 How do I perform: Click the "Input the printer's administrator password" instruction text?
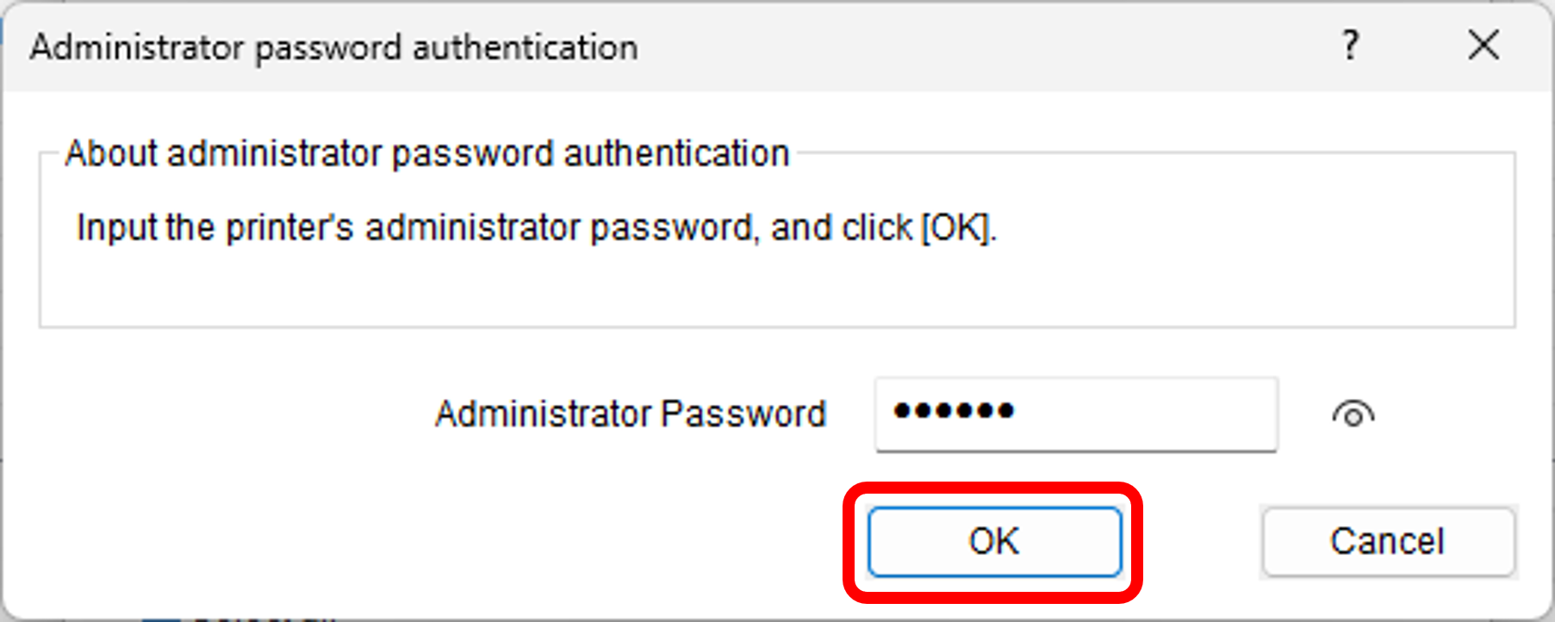point(536,228)
